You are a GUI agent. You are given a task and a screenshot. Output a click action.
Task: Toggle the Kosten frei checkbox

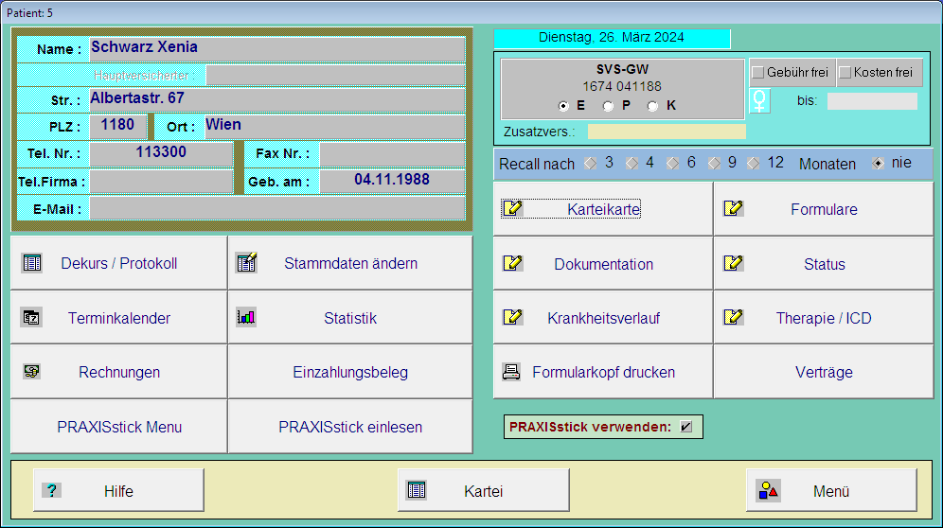point(845,73)
